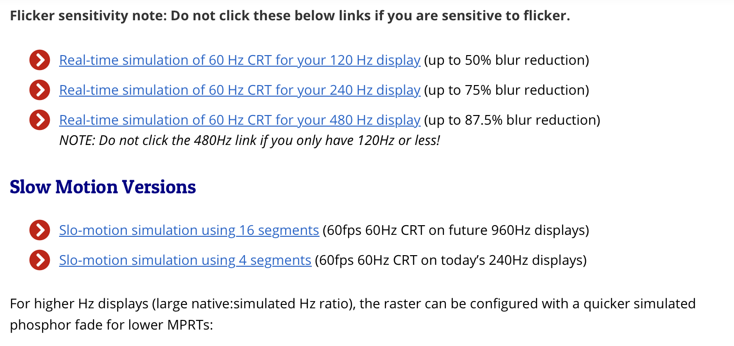The height and width of the screenshot is (346, 734).
Task: Launch slo-motion simulation using 4 segments
Action: [185, 260]
